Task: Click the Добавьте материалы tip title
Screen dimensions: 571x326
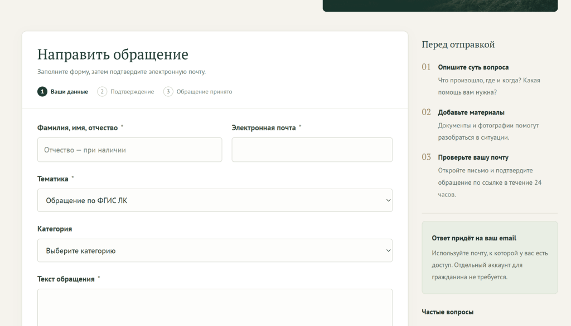Action: [x=471, y=112]
